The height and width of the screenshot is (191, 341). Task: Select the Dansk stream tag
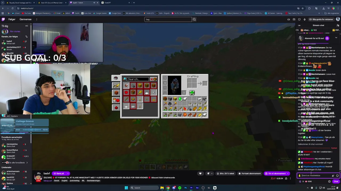tap(57, 181)
